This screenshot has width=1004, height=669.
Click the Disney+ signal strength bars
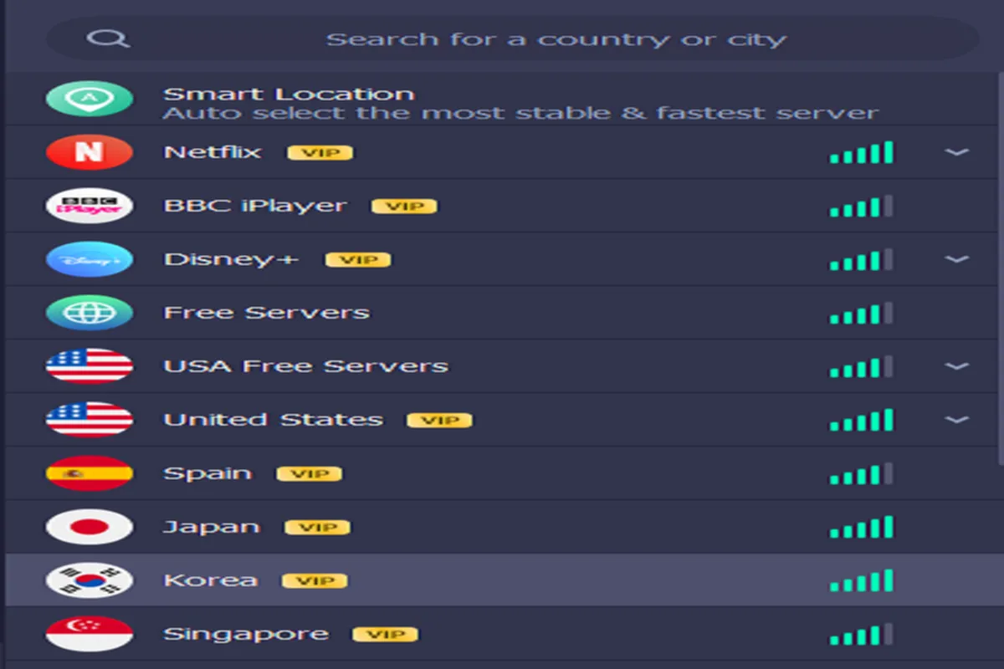point(862,259)
